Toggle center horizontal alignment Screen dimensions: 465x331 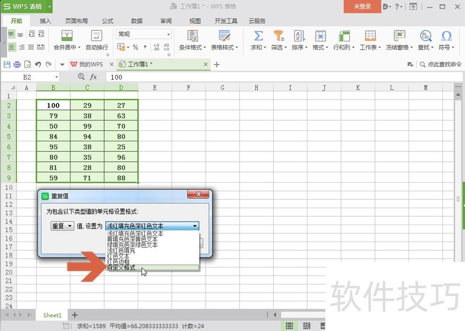pos(11,47)
